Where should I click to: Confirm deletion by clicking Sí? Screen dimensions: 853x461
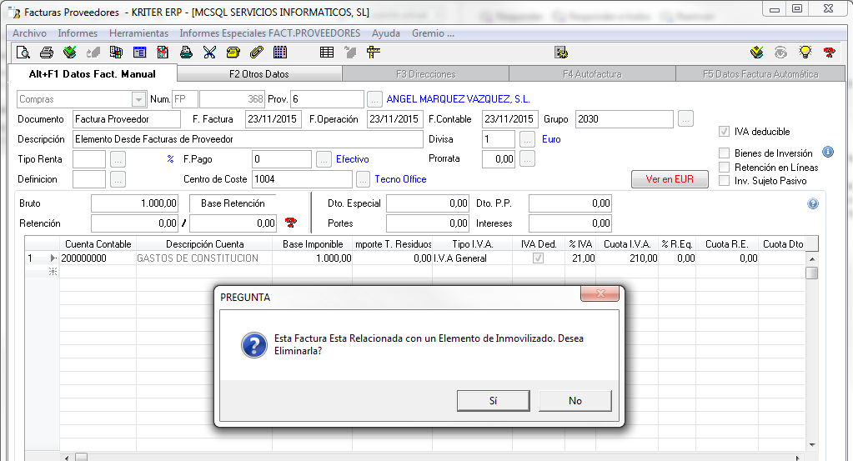(493, 401)
